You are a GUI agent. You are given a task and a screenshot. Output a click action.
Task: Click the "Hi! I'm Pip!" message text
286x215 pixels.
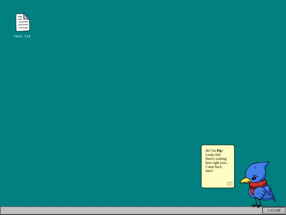[214, 151]
